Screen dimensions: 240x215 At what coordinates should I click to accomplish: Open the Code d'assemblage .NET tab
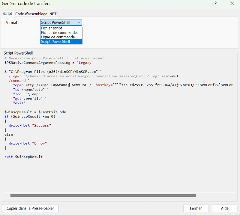pyautogui.click(x=36, y=14)
